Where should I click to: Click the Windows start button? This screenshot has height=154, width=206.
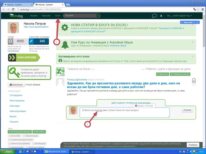point(7,152)
